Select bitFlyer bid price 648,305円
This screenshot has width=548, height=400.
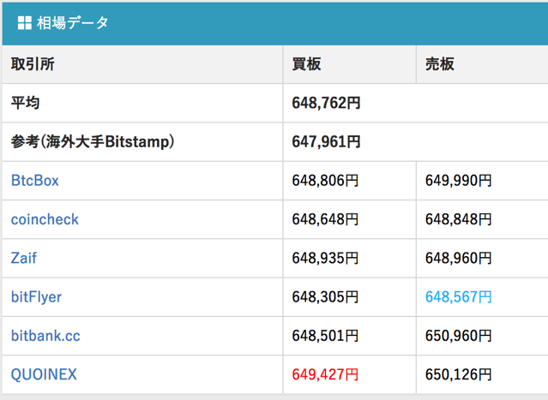pos(325,297)
